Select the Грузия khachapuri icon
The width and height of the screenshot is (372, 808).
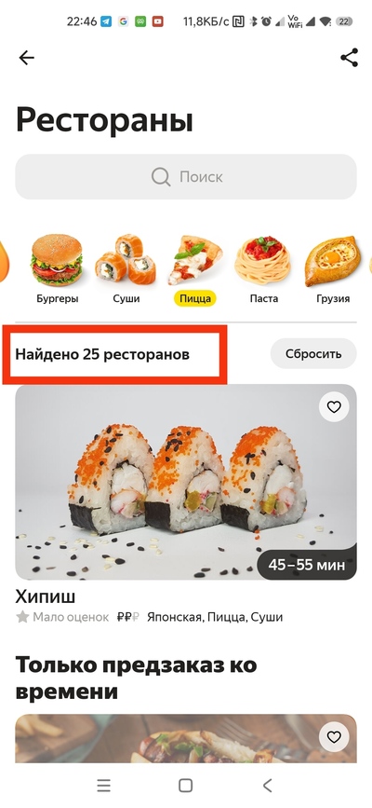tap(332, 261)
